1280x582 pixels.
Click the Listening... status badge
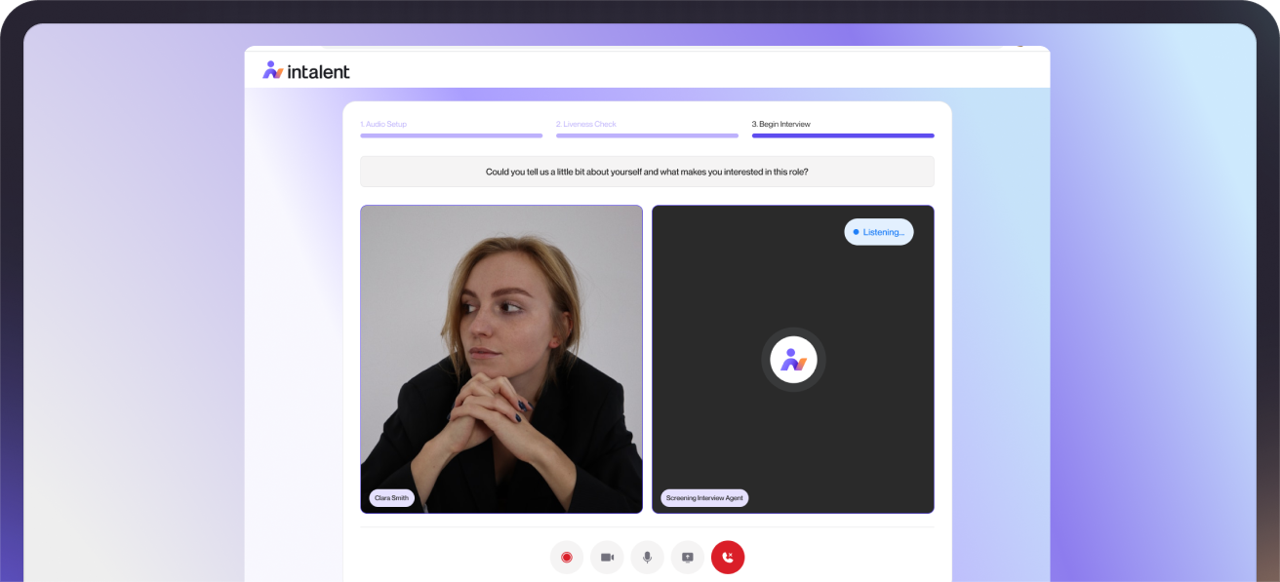pyautogui.click(x=879, y=232)
